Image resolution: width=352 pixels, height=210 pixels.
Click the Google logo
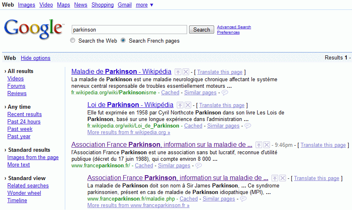[34, 29]
